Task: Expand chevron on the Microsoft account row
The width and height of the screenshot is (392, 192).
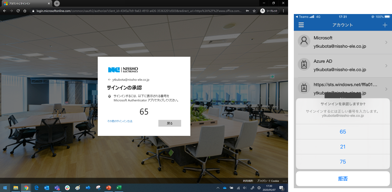Action: point(386,42)
